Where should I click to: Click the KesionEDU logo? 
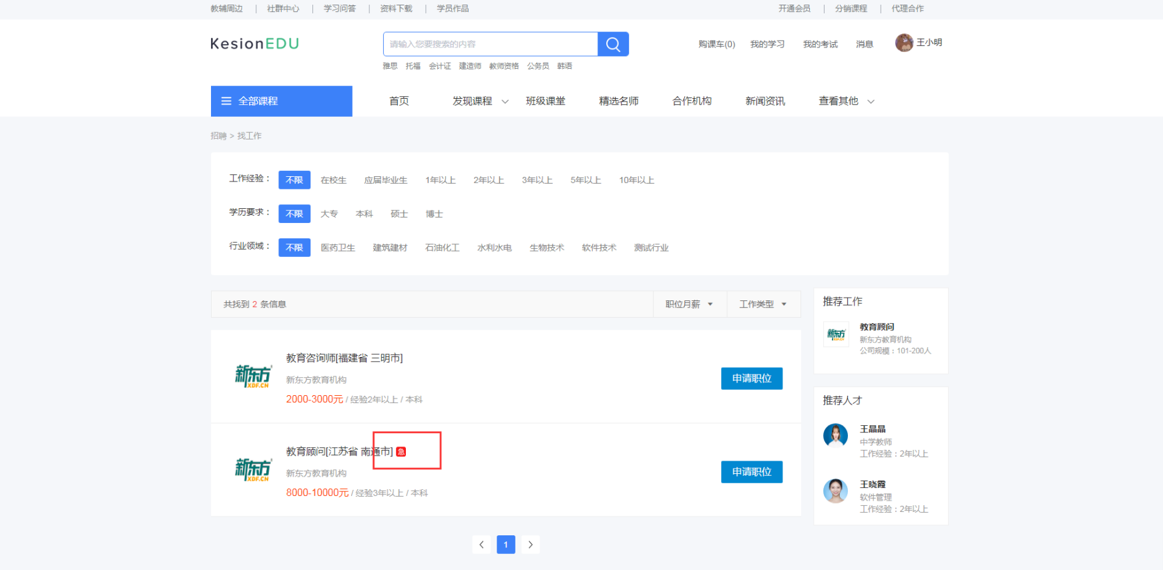(x=254, y=44)
